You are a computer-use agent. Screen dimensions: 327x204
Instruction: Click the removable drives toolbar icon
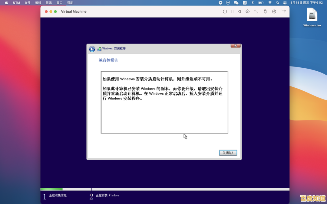pos(274,11)
